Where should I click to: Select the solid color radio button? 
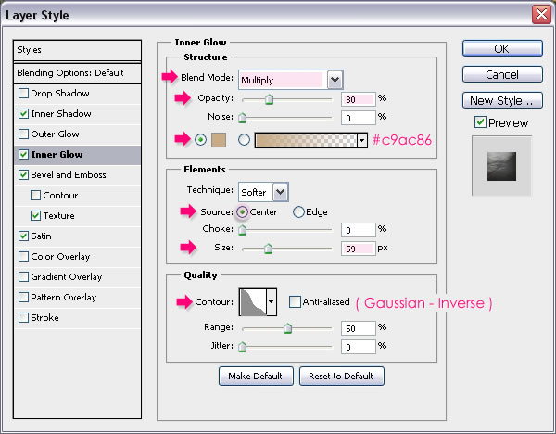(x=201, y=140)
